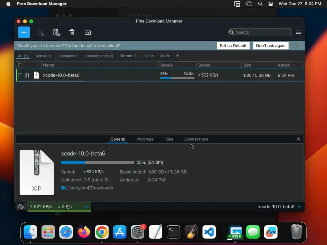This screenshot has width=327, height=245.
Task: Open Terminal from the dock
Action: [x=173, y=232]
